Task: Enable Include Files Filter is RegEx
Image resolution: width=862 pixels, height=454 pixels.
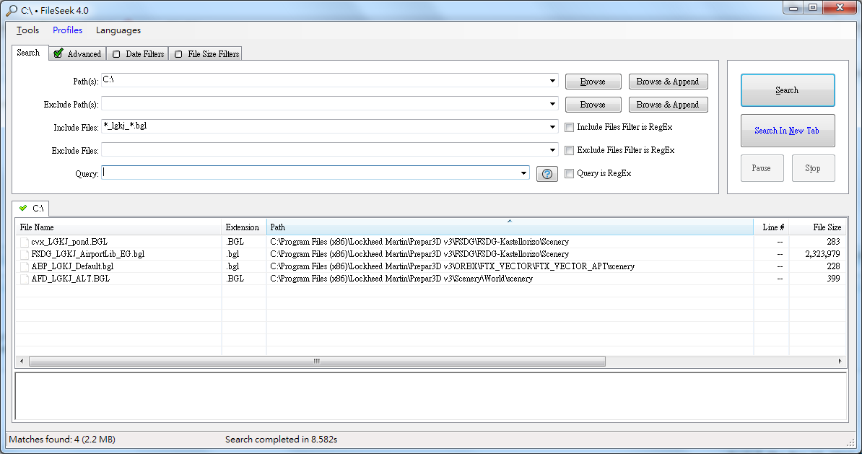Action: click(x=570, y=127)
